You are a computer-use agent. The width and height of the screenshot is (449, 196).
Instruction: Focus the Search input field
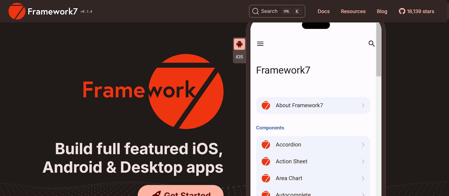pos(277,11)
